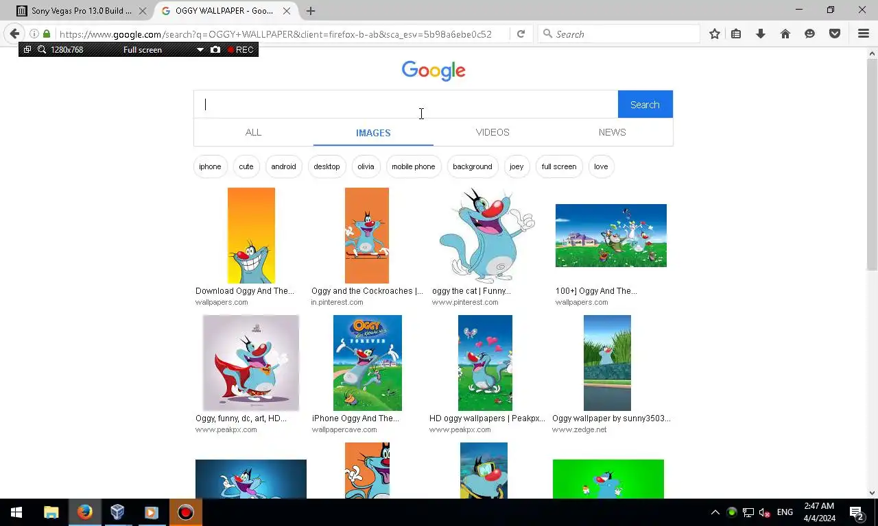Show bookmarks list icon
This screenshot has width=878, height=526.
pyautogui.click(x=736, y=34)
